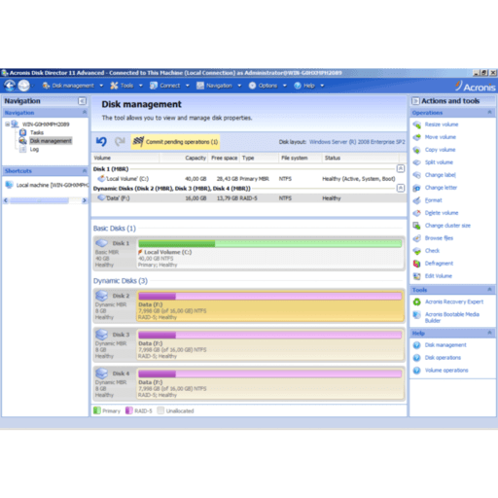Collapse the Shortcuts section
Viewport: 498px width, 498px height.
coord(85,170)
